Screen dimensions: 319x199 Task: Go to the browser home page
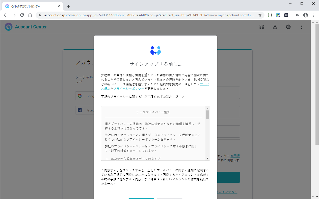click(x=30, y=15)
